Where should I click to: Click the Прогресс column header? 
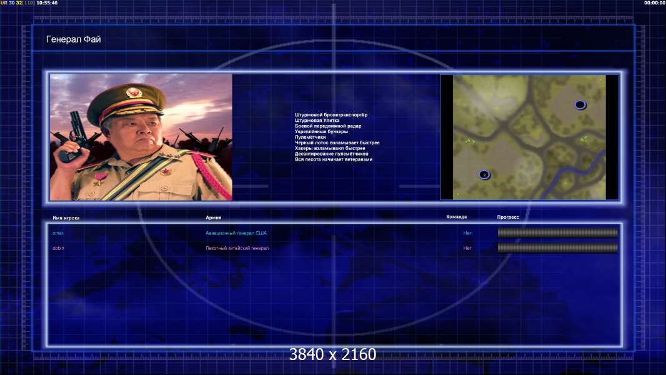click(x=508, y=217)
